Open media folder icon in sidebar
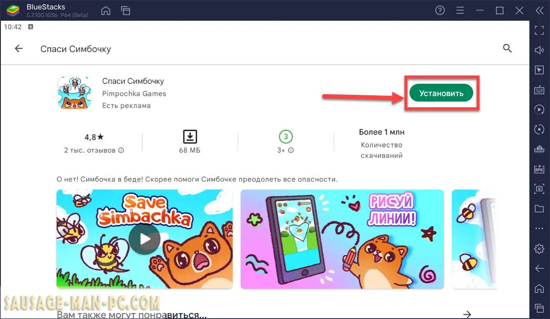Screen dimensions: 550x319 tap(539, 208)
